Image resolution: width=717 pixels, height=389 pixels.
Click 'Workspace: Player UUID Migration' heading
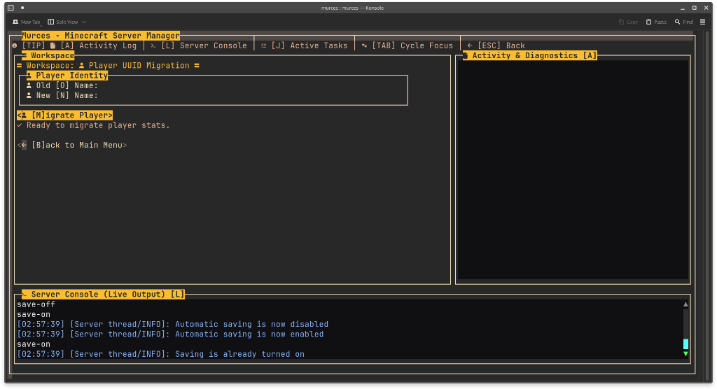pyautogui.click(x=108, y=66)
